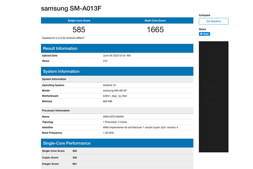Click the blue Single-Core Performance section header
The height and width of the screenshot is (169, 253).
click(x=117, y=143)
